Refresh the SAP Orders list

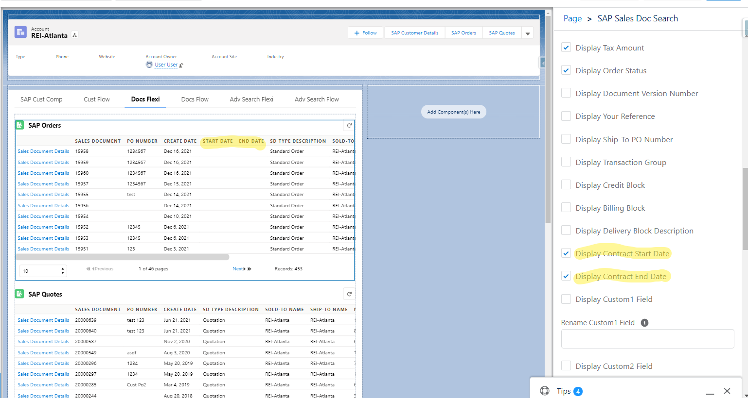pos(349,125)
